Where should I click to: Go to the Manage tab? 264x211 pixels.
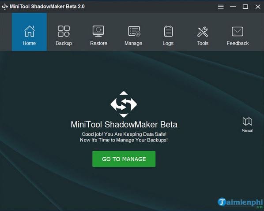(133, 35)
